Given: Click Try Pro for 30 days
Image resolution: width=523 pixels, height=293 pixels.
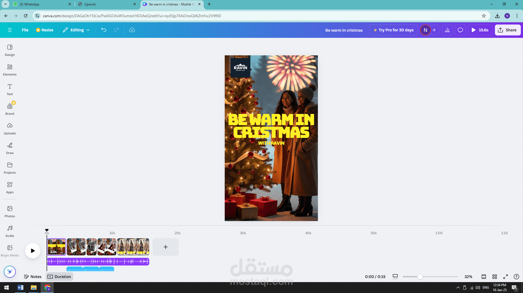Looking at the screenshot, I should click(x=394, y=30).
